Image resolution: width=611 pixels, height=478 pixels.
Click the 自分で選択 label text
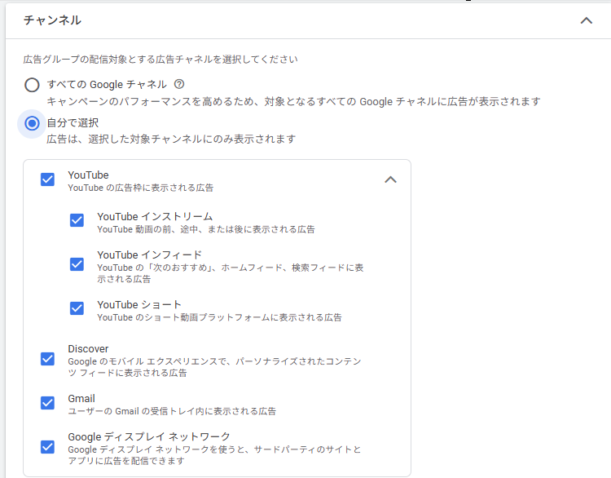click(73, 123)
